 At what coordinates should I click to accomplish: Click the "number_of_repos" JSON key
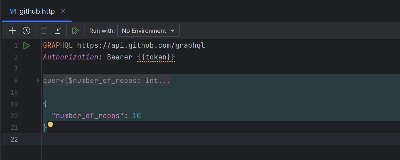click(88, 116)
